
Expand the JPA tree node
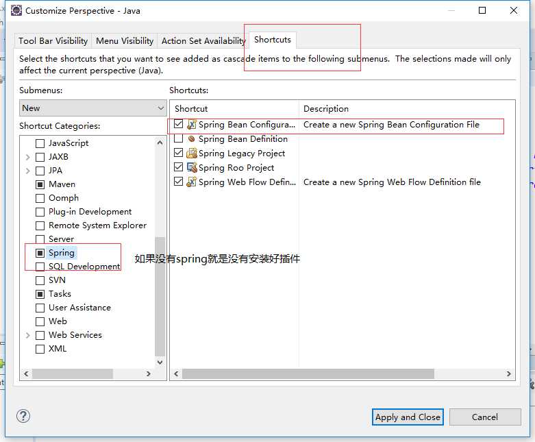[28, 171]
